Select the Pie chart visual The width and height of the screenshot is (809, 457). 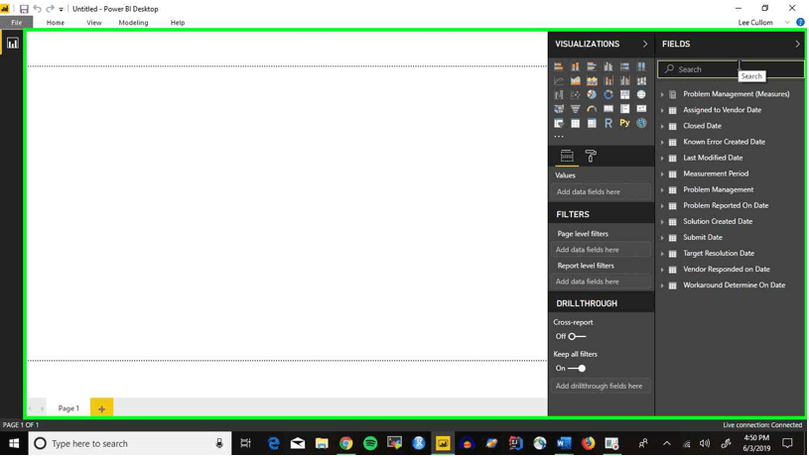click(592, 95)
